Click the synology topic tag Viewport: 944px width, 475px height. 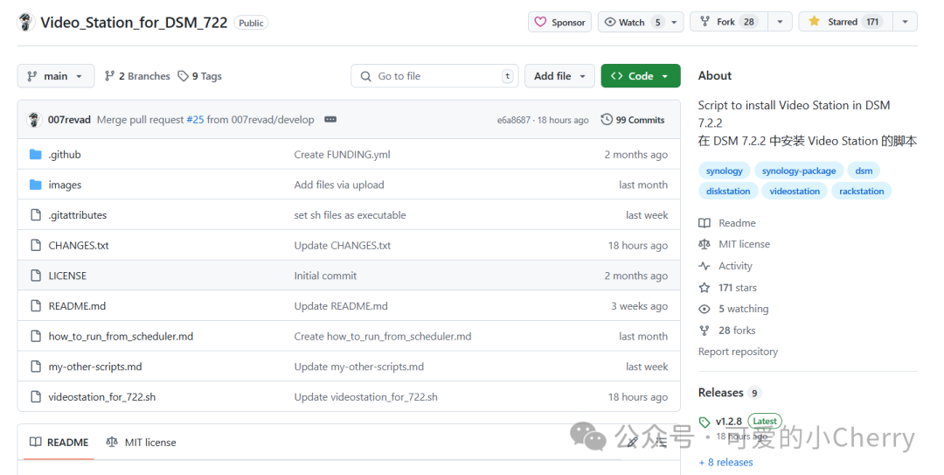(725, 171)
